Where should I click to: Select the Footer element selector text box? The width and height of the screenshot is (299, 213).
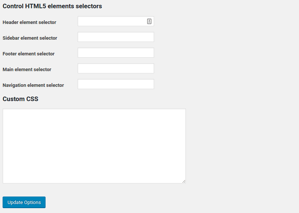coord(116,53)
